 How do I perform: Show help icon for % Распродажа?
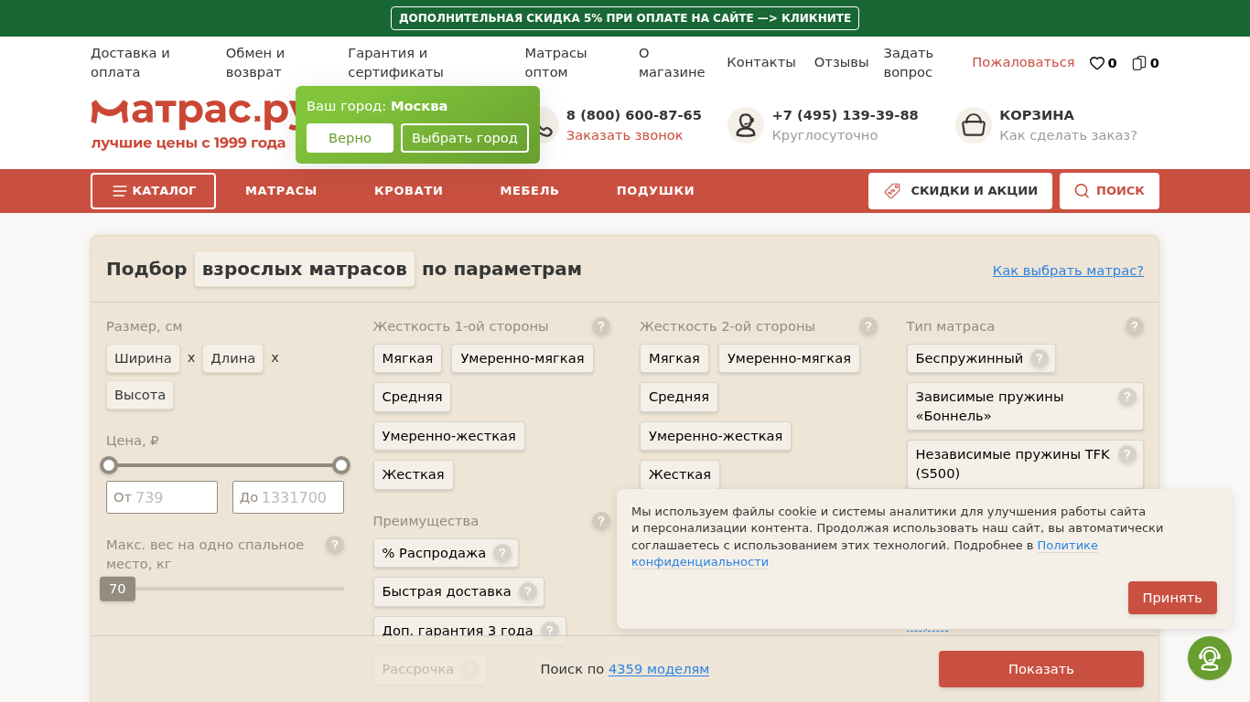click(502, 553)
